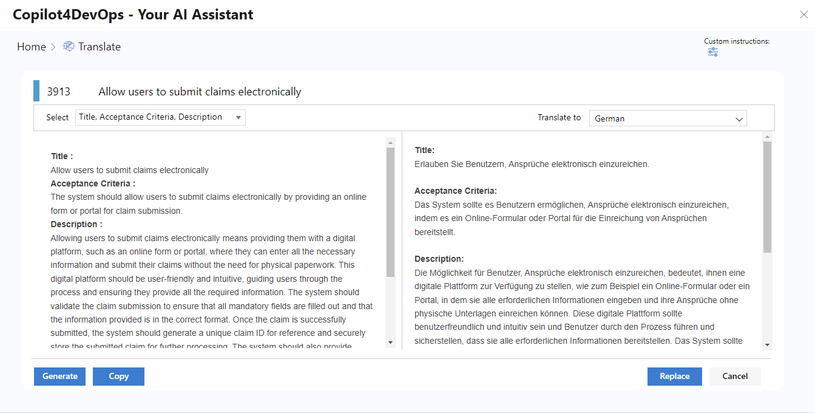
Task: Close the Copilot4DevOps dialog
Action: point(803,15)
